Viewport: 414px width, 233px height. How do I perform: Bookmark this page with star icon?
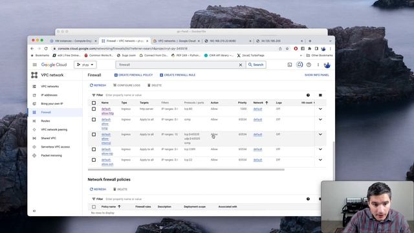[x=287, y=49]
